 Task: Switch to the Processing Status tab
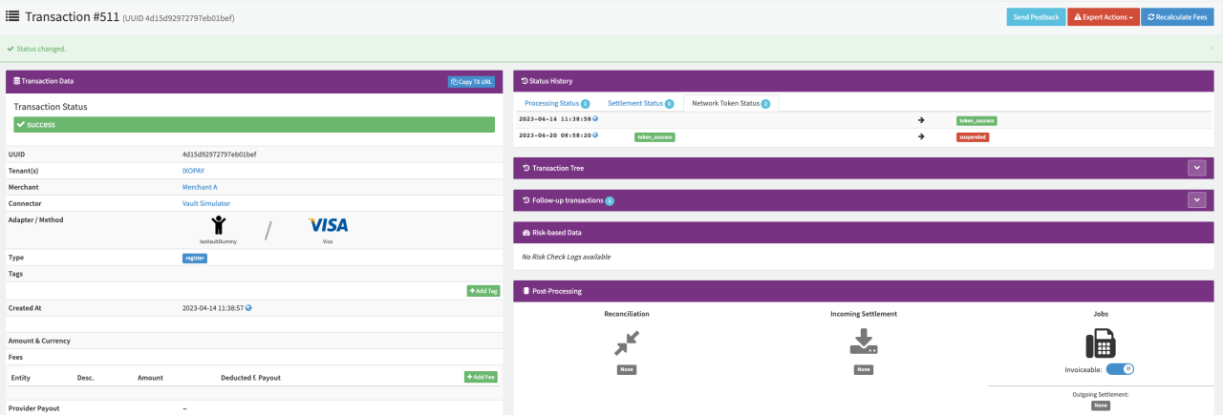pyautogui.click(x=556, y=103)
